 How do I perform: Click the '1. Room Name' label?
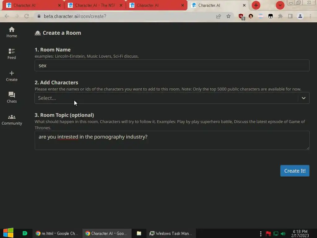[53, 50]
